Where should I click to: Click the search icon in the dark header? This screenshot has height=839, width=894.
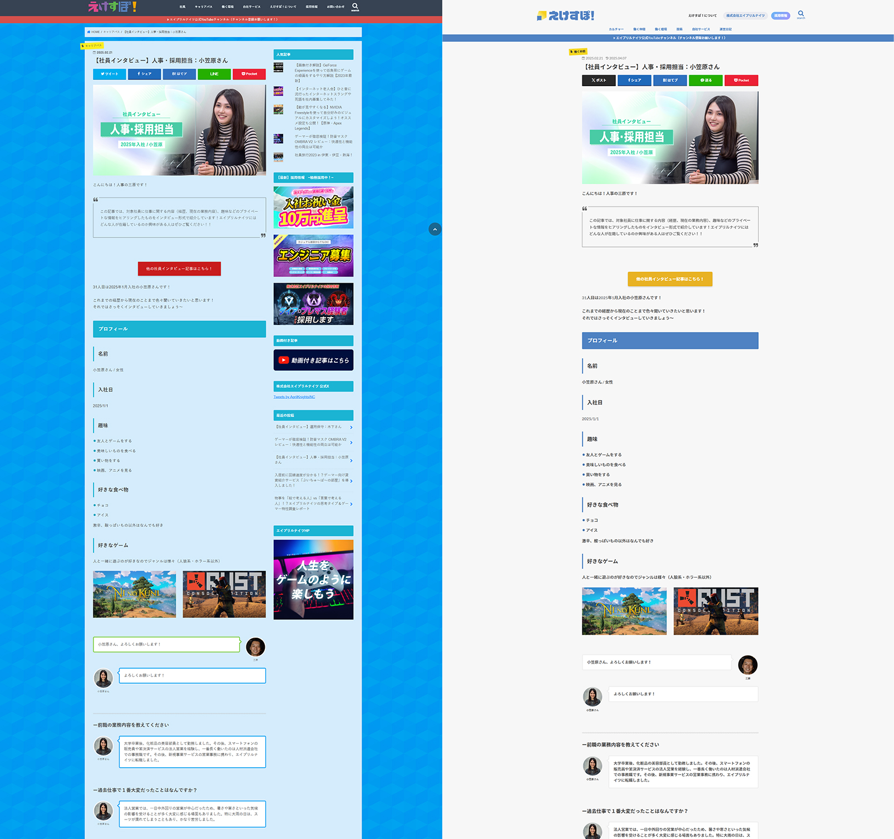355,7
